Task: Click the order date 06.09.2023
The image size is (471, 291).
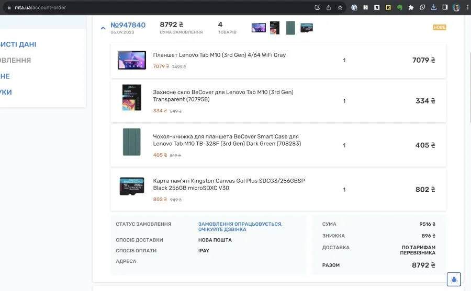Action: tap(122, 32)
